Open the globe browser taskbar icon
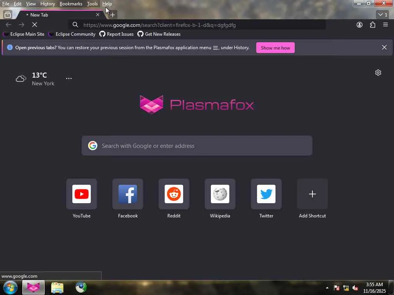The width and height of the screenshot is (394, 295). pyautogui.click(x=81, y=287)
